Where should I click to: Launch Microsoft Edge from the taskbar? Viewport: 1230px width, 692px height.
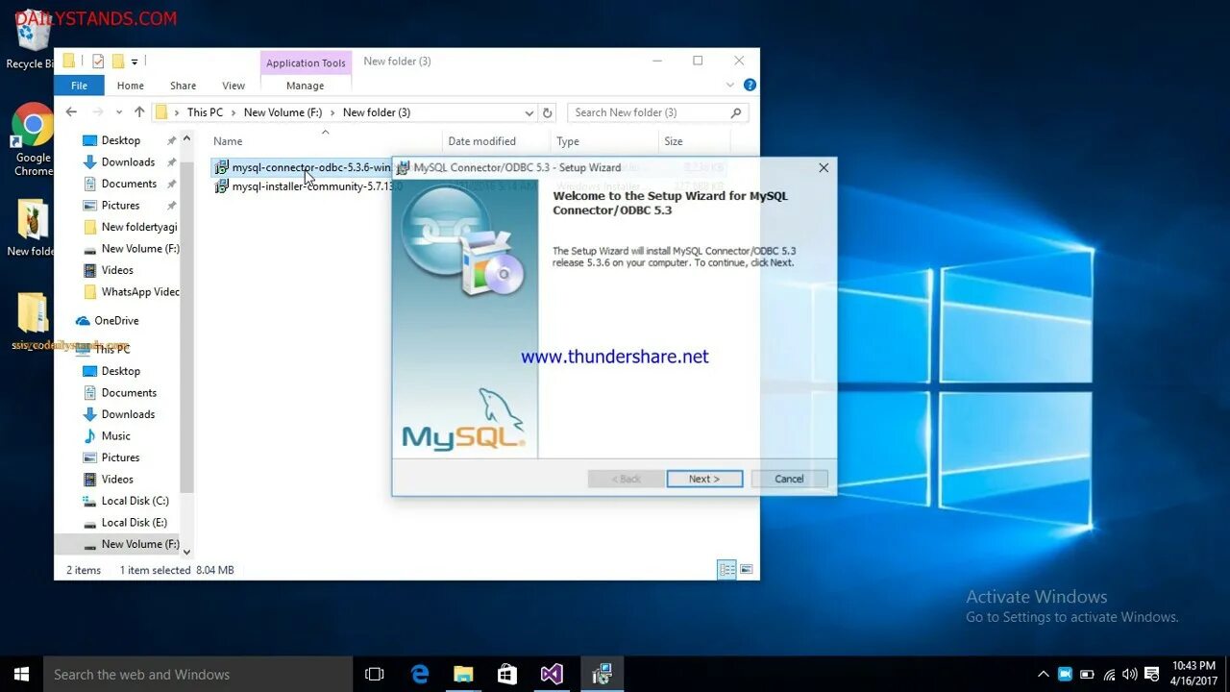420,675
